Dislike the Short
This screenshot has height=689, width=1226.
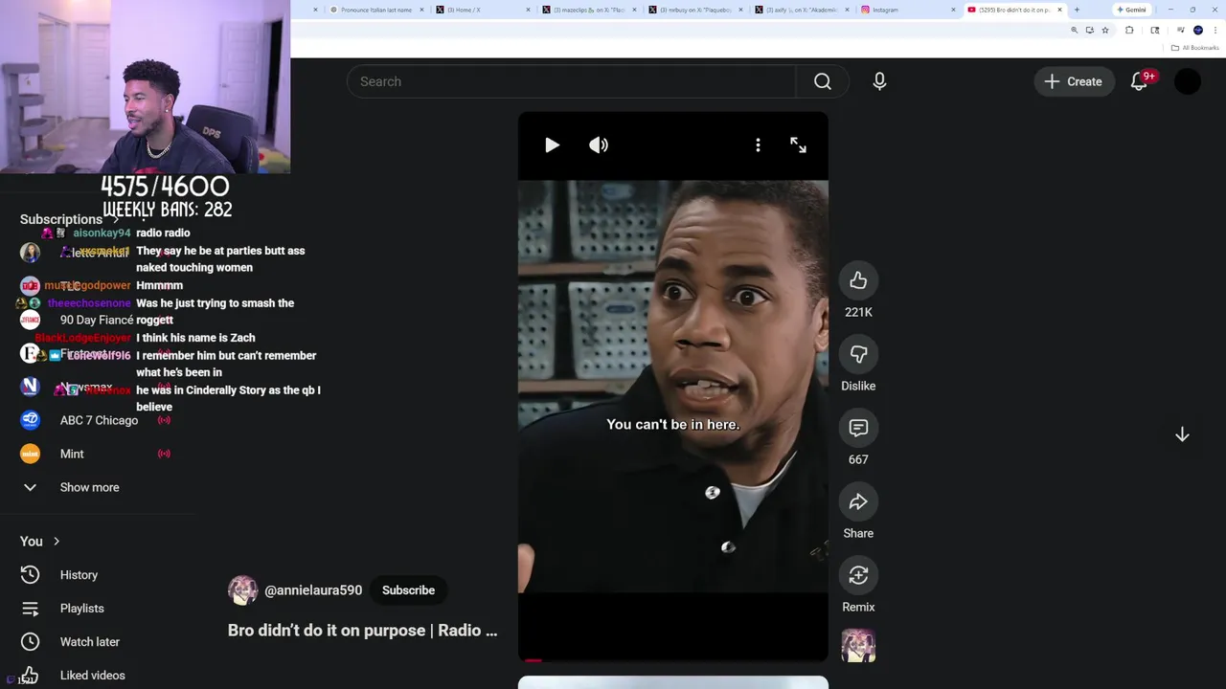click(858, 354)
